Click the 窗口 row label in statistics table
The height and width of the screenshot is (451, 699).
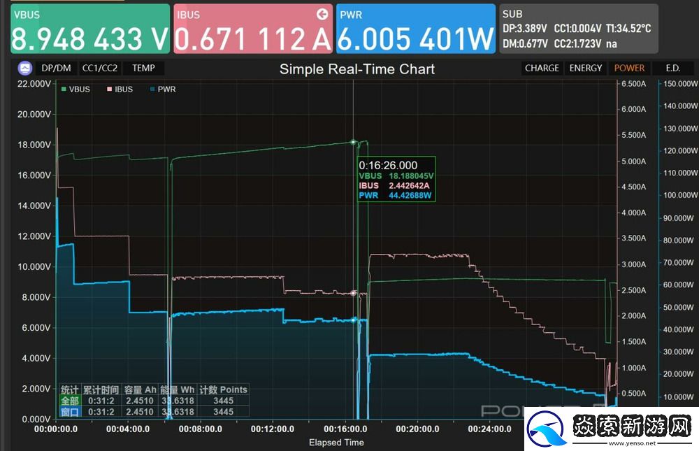pos(69,412)
